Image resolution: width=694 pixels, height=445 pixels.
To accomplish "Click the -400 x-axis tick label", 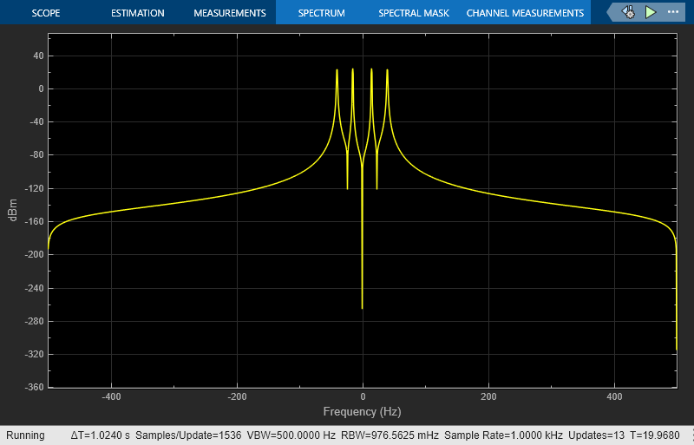I will point(111,396).
